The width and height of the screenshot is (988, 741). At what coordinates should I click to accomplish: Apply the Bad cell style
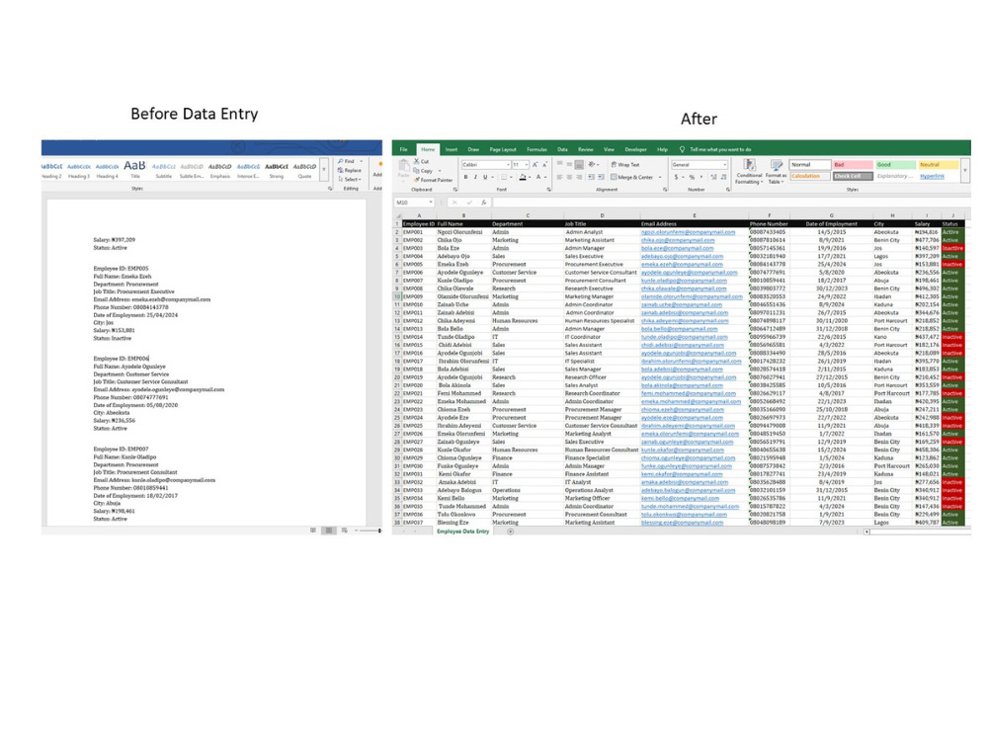(853, 164)
